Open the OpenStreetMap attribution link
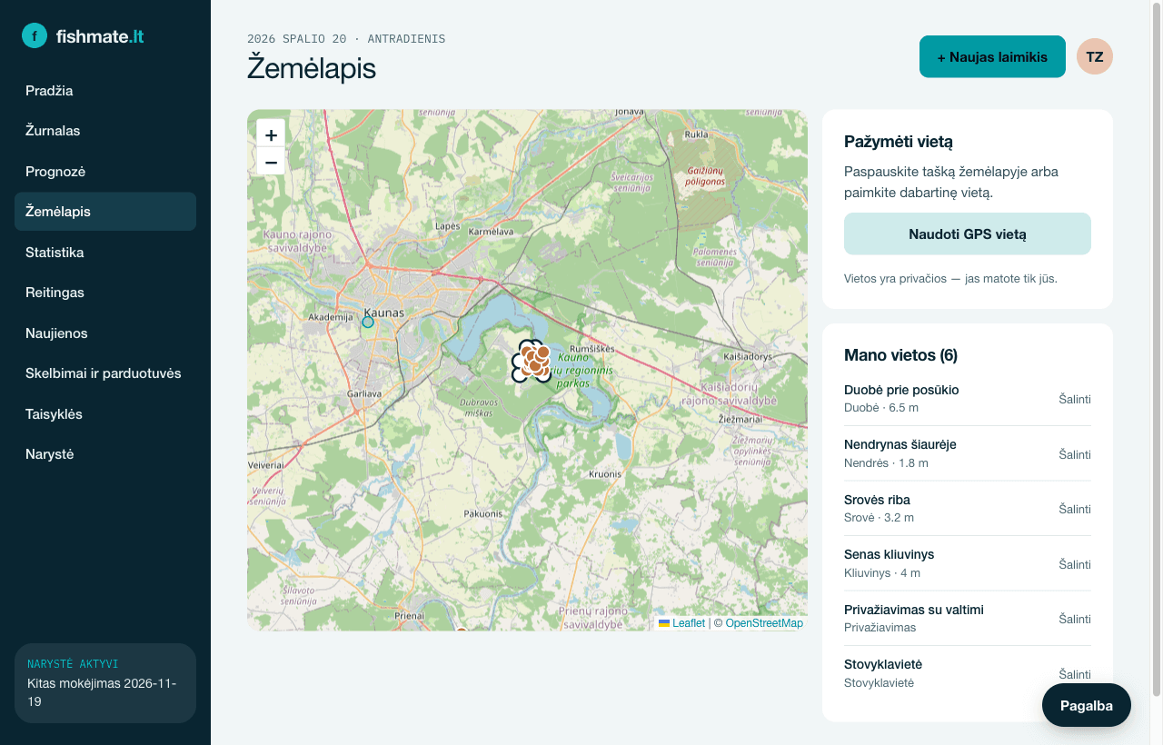The height and width of the screenshot is (745, 1163). point(764,623)
